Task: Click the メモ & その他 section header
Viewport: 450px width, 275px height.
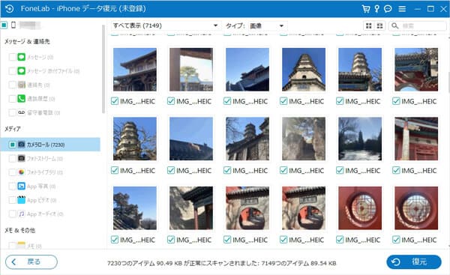Action: click(19, 230)
